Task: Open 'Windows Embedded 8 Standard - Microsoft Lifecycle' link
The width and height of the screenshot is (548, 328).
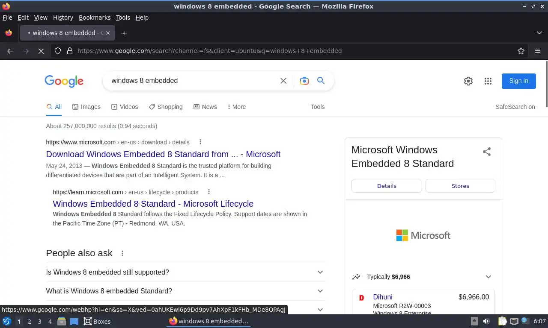Action: tap(153, 204)
